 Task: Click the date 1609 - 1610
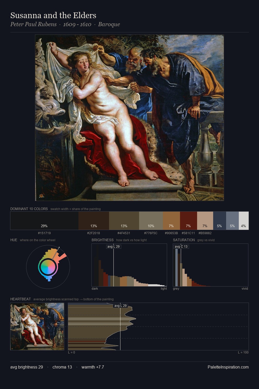pos(77,24)
